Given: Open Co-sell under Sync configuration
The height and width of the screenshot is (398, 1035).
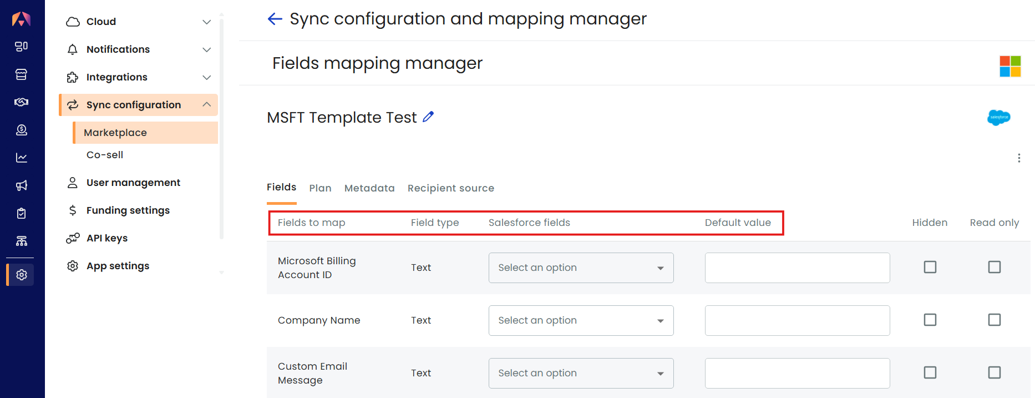Looking at the screenshot, I should tap(105, 155).
